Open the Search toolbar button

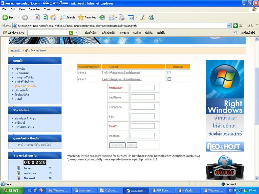[67, 17]
